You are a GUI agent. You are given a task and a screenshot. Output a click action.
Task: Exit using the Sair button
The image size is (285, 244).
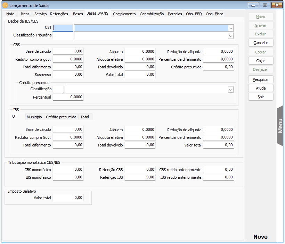261,97
